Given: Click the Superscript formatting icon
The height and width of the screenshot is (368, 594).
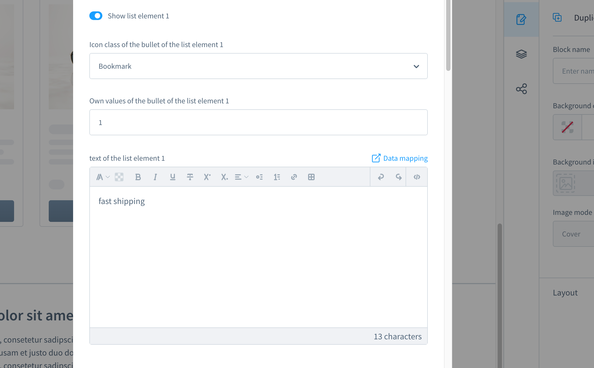Looking at the screenshot, I should (207, 177).
